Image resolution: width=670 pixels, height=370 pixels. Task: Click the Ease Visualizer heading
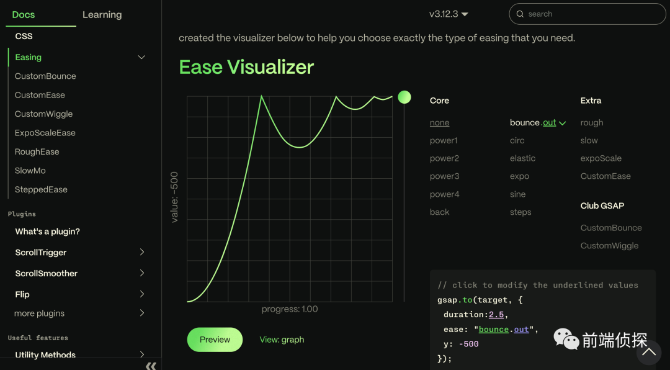[x=246, y=67]
